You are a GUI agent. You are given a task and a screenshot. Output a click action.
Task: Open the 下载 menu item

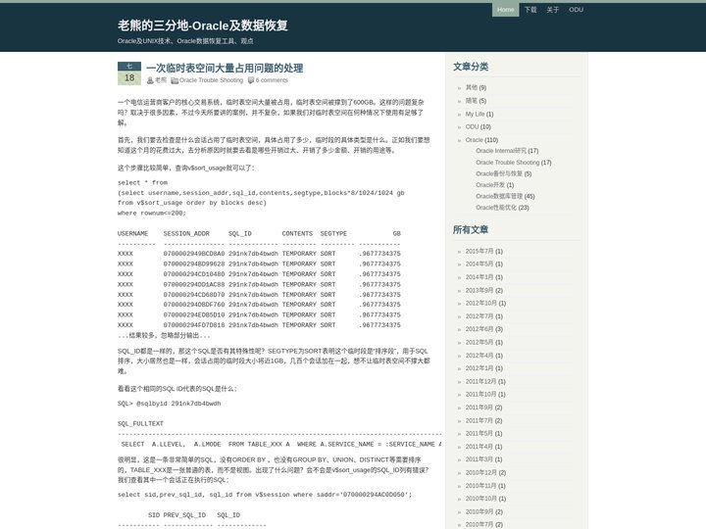(x=530, y=10)
